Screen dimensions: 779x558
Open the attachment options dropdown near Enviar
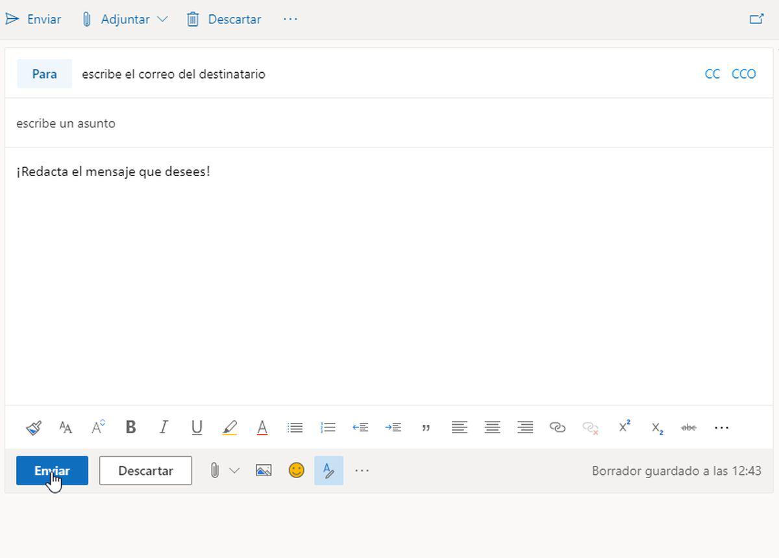234,470
